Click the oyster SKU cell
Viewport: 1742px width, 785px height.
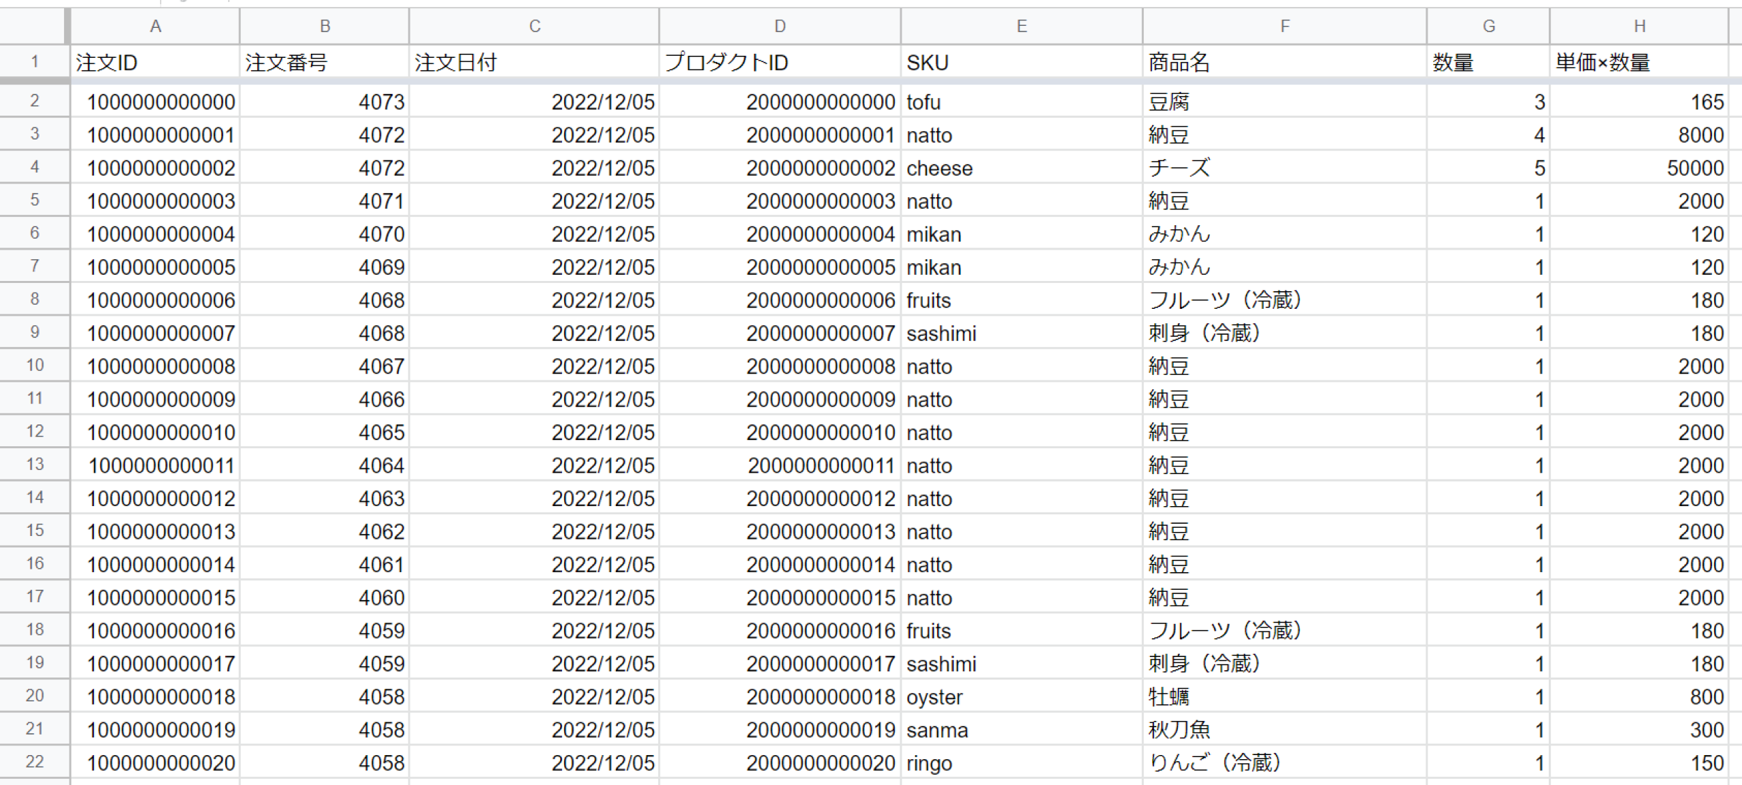coord(1021,697)
